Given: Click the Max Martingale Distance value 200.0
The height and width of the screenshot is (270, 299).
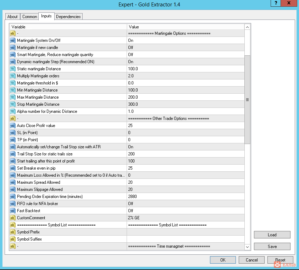Looking at the screenshot, I should (186, 97).
